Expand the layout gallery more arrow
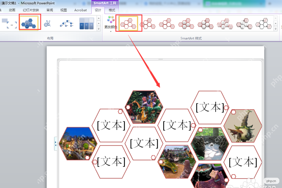 pyautogui.click(x=99, y=29)
